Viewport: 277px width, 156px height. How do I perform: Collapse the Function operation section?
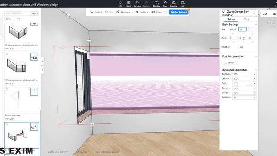pyautogui.click(x=256, y=56)
